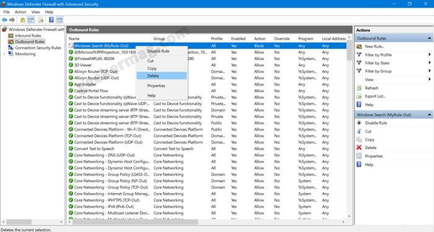Image resolution: width=434 pixels, height=232 pixels.
Task: Sort by the Profile column header
Action: tap(219, 38)
